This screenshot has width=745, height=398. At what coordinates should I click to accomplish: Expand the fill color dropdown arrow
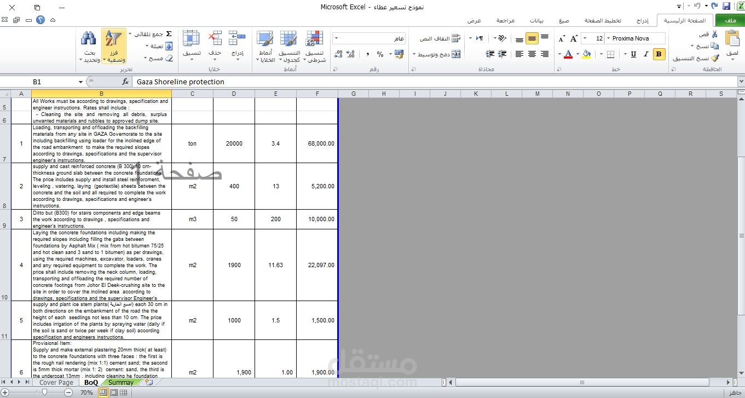(x=578, y=54)
